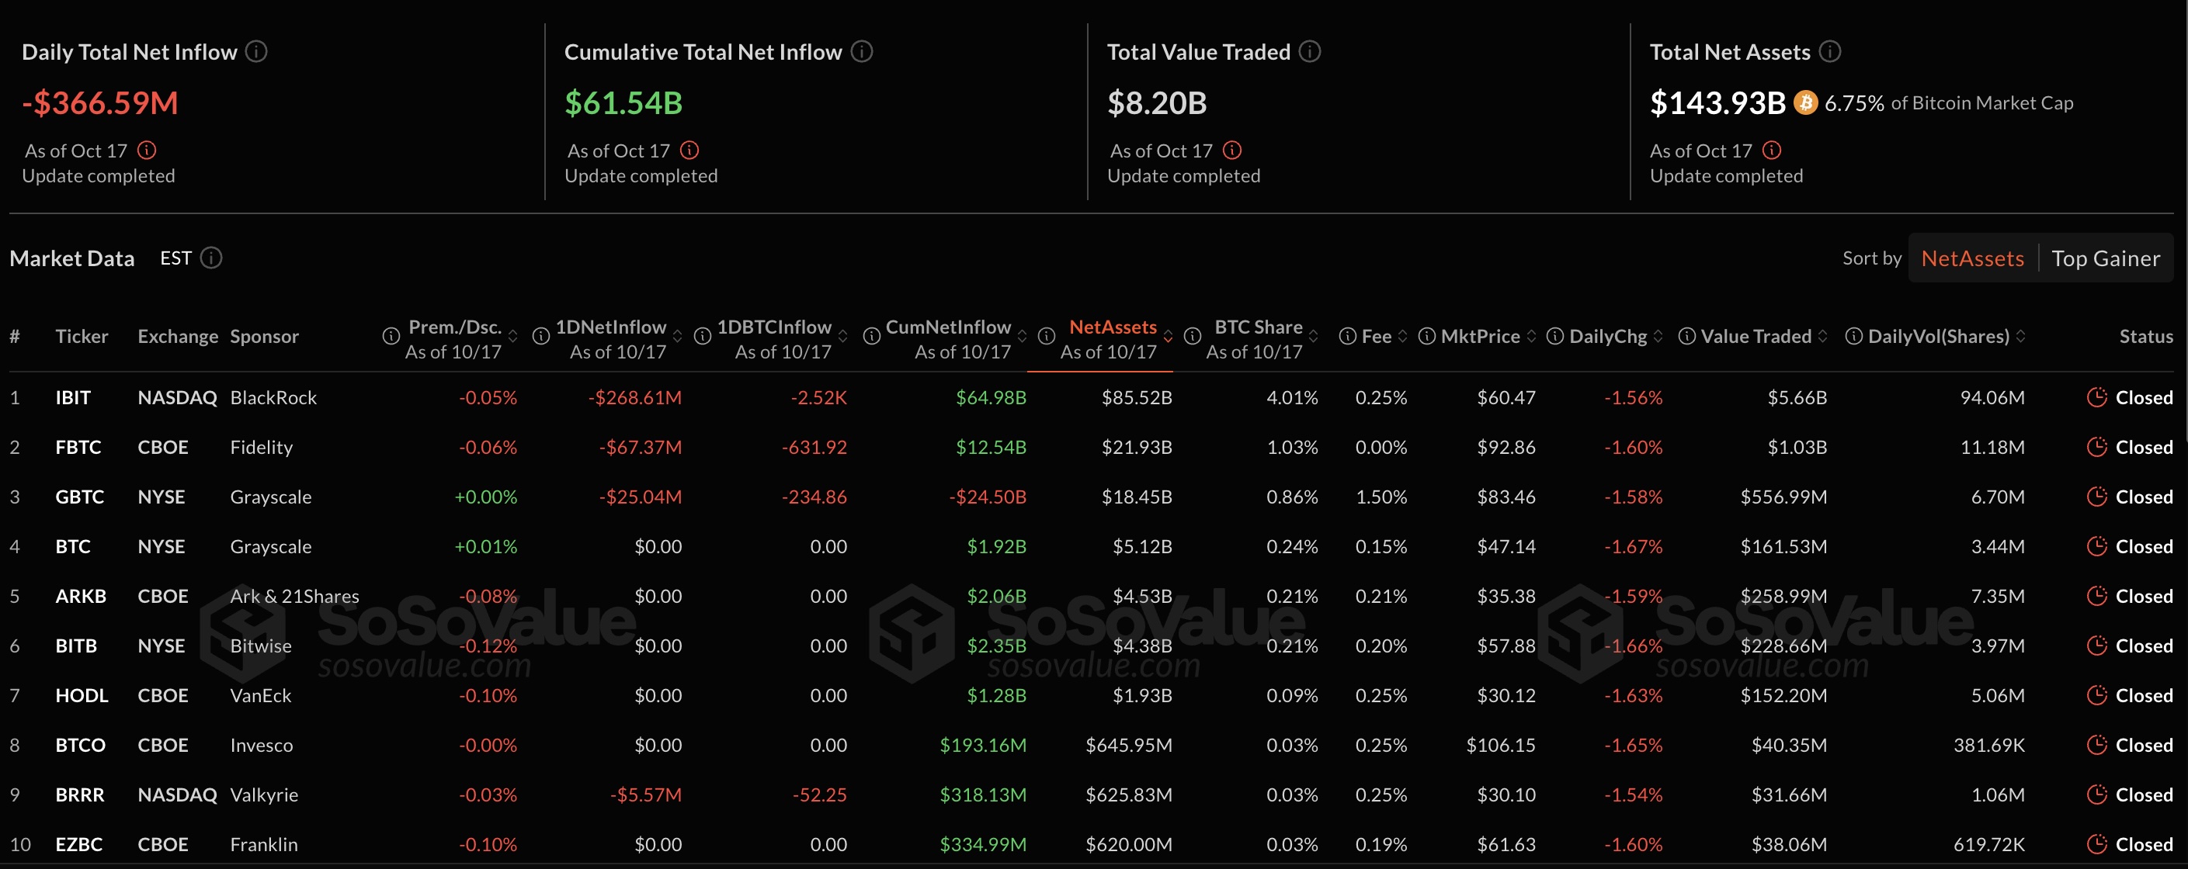Screen dimensions: 2188x869
Task: Click red alert icon under Daily Total Net Inflow date
Action: pyautogui.click(x=147, y=151)
